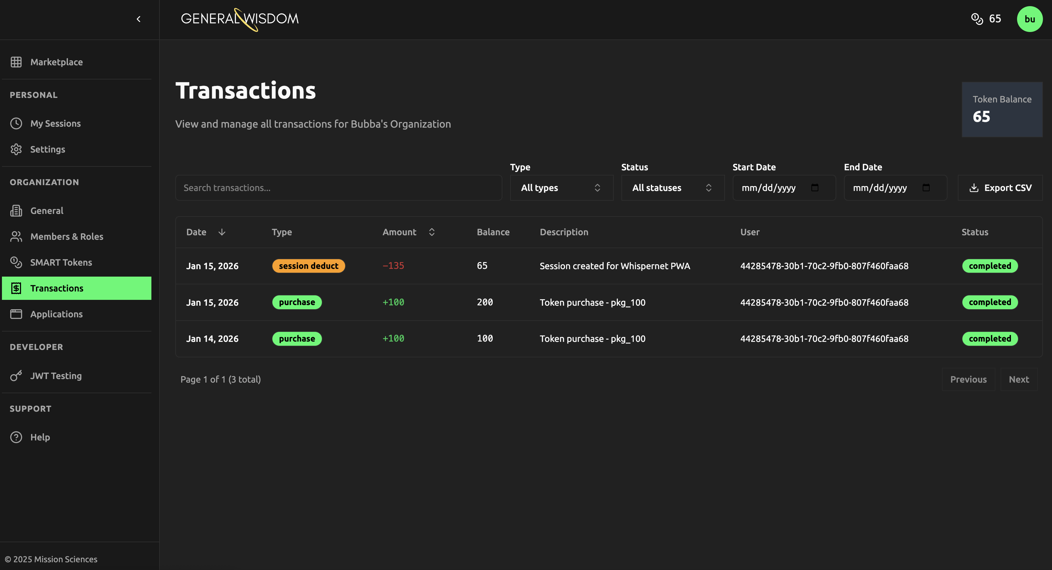Click the purchase badge for Jan 14, 2026
The image size is (1052, 570).
click(x=297, y=339)
